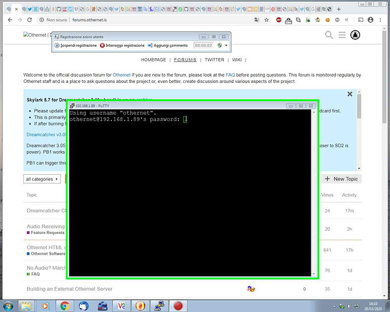Close the active browser tab
390x312 pixels.
(x=16, y=9)
